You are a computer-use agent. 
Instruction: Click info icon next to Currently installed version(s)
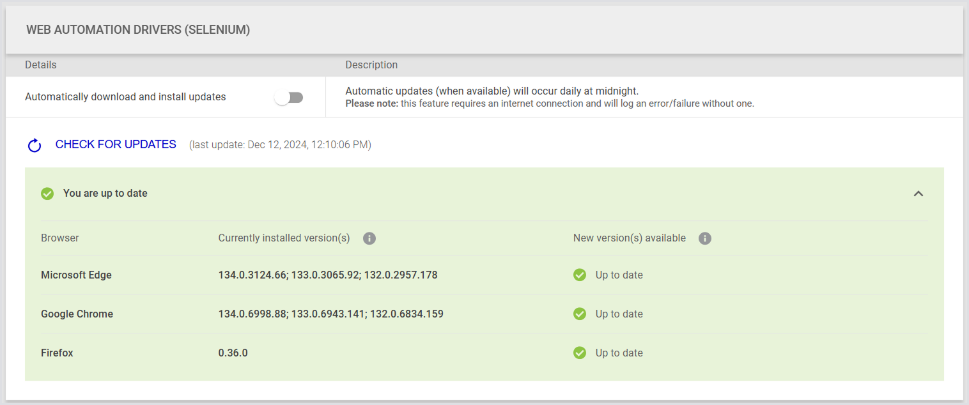tap(369, 238)
